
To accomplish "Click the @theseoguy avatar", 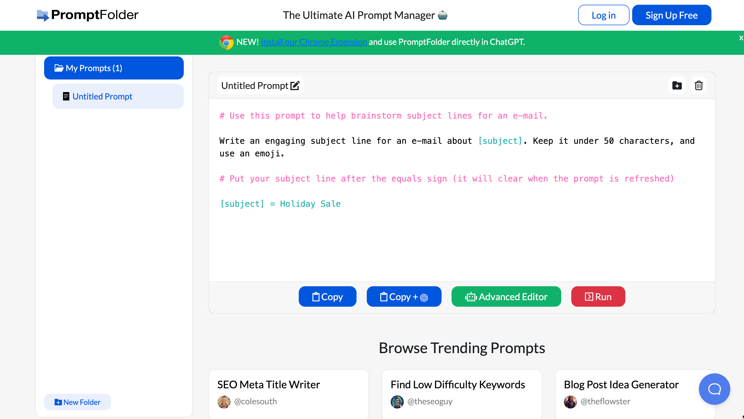I will (x=397, y=402).
